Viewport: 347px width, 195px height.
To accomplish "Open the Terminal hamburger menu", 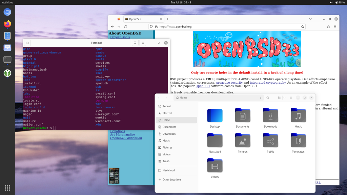I will (x=143, y=43).
